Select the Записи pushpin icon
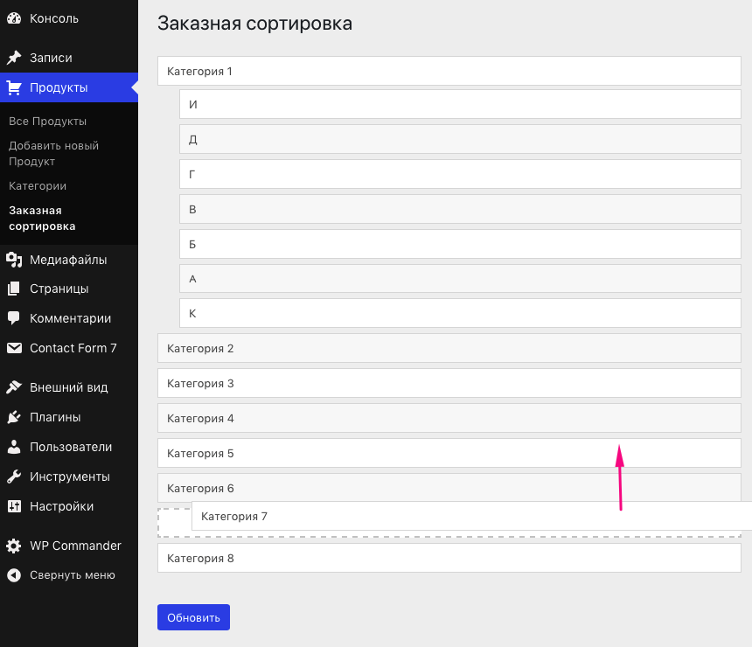This screenshot has height=647, width=752. [14, 58]
